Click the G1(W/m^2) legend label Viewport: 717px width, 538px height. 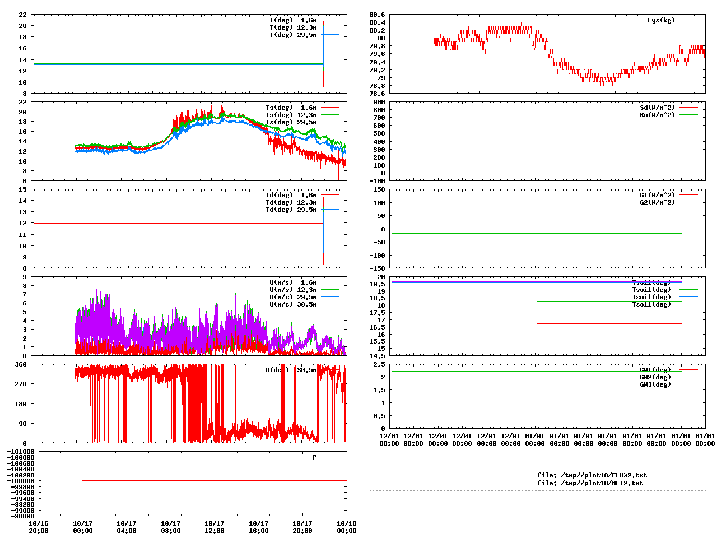[x=658, y=195]
